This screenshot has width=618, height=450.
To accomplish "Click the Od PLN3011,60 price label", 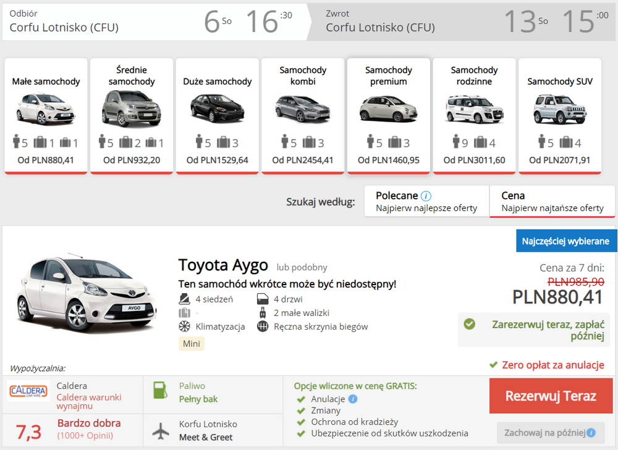I will pyautogui.click(x=474, y=160).
